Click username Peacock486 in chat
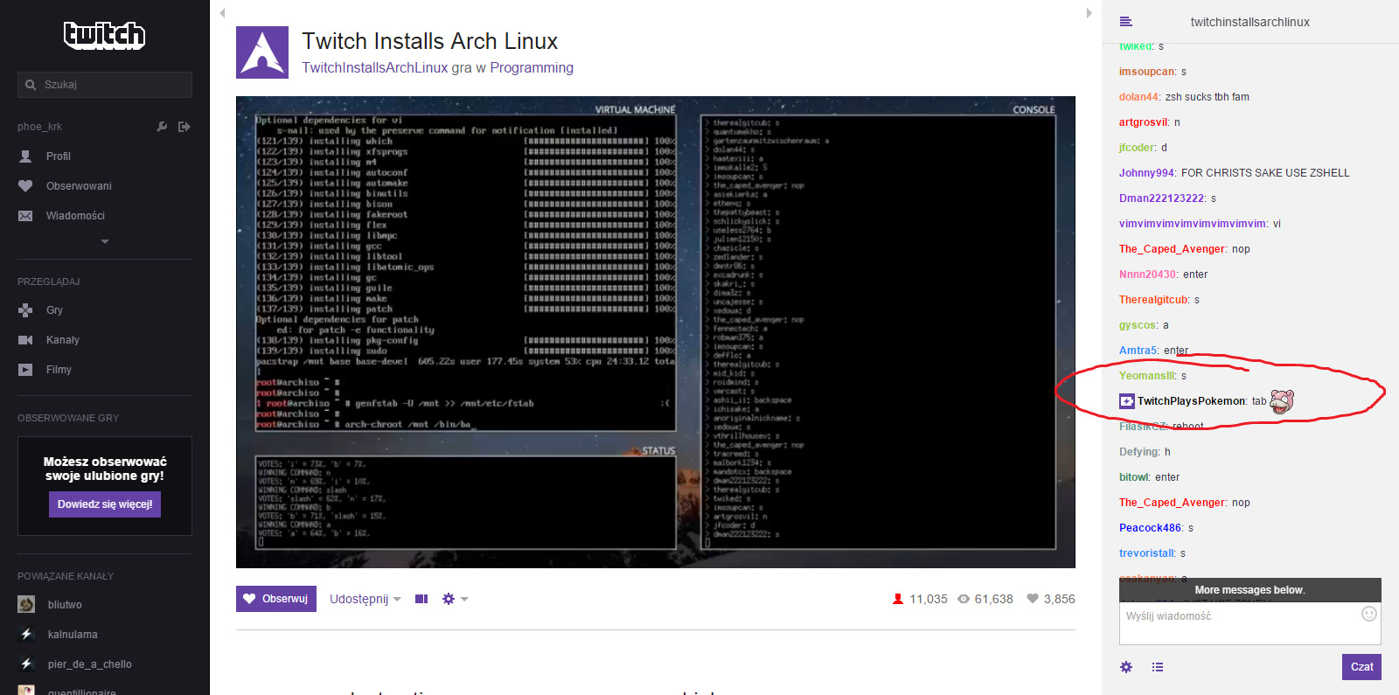1399x695 pixels. 1151,528
